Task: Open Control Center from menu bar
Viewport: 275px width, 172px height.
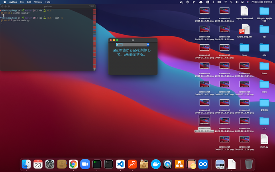Action: pyautogui.click(x=243, y=2)
